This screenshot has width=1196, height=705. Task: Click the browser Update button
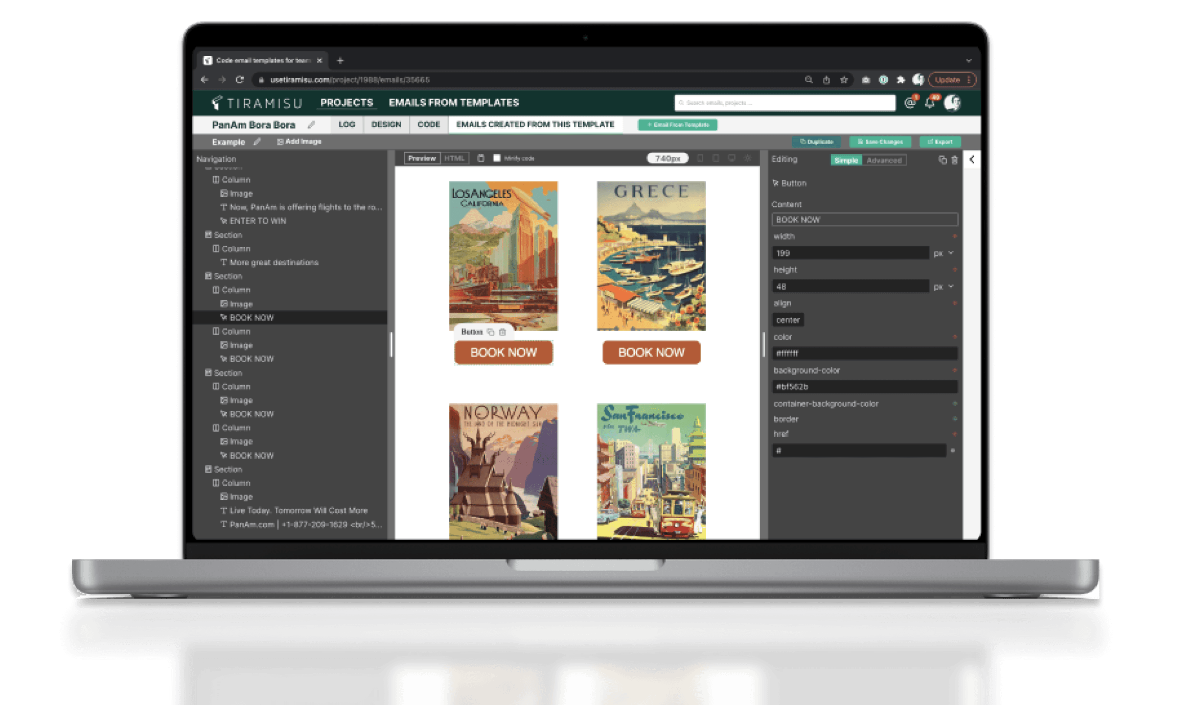952,80
